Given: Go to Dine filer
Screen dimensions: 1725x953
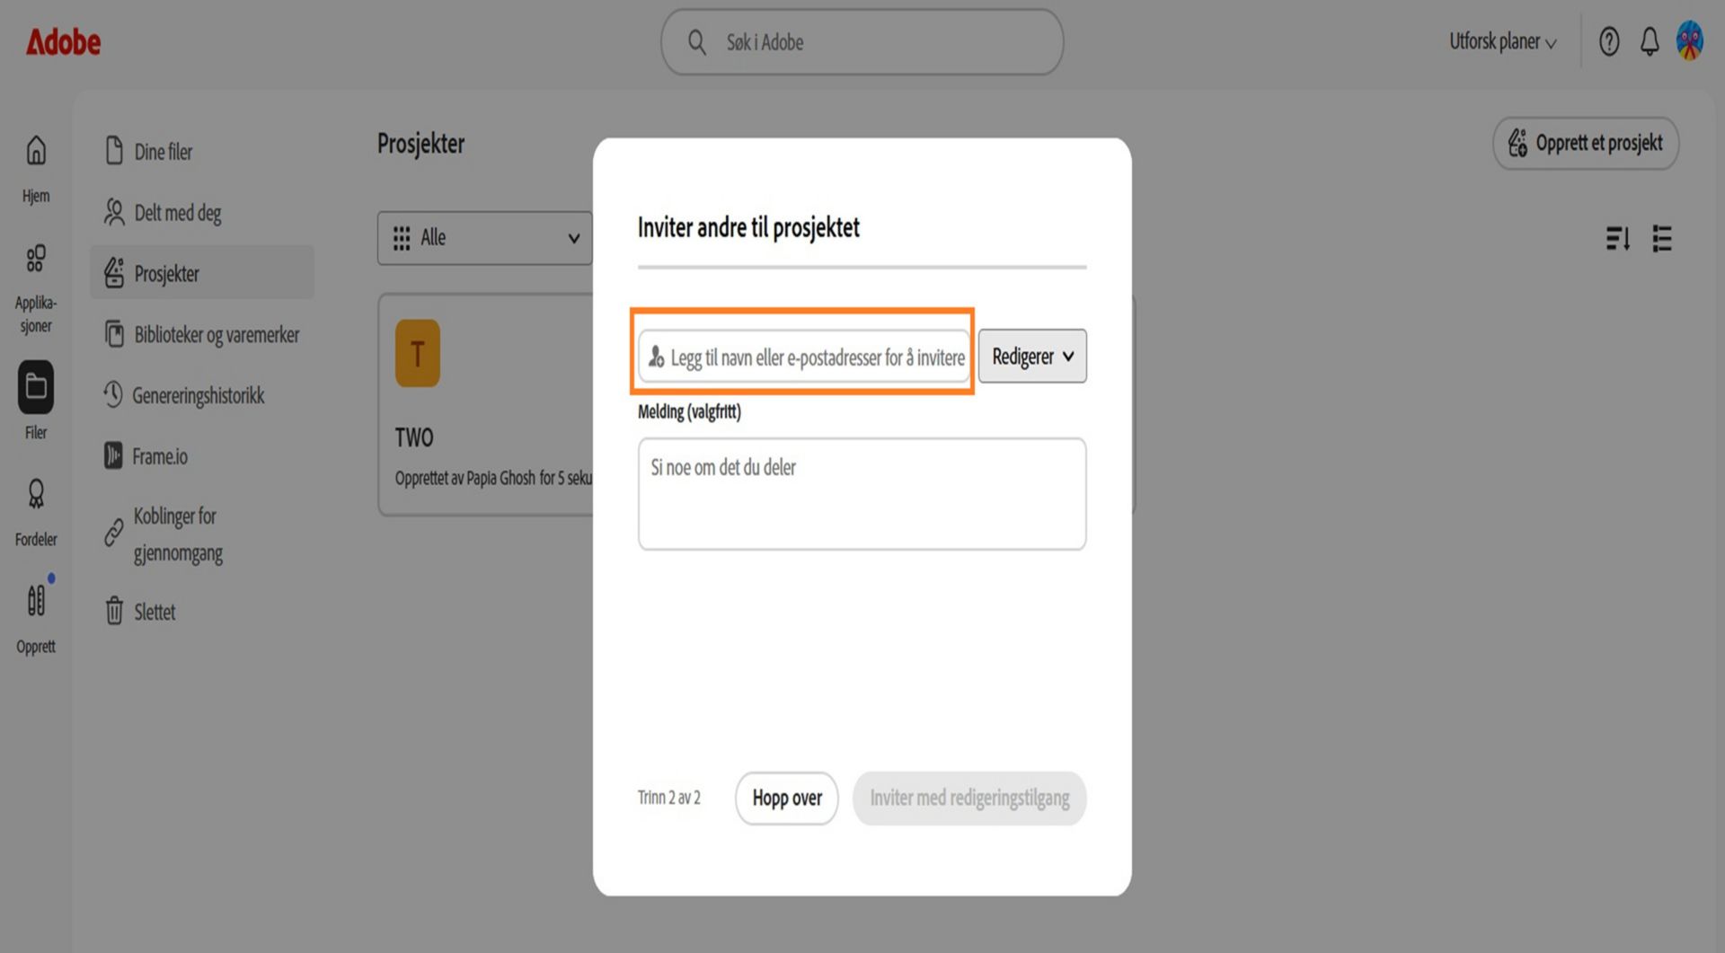Looking at the screenshot, I should tap(163, 152).
